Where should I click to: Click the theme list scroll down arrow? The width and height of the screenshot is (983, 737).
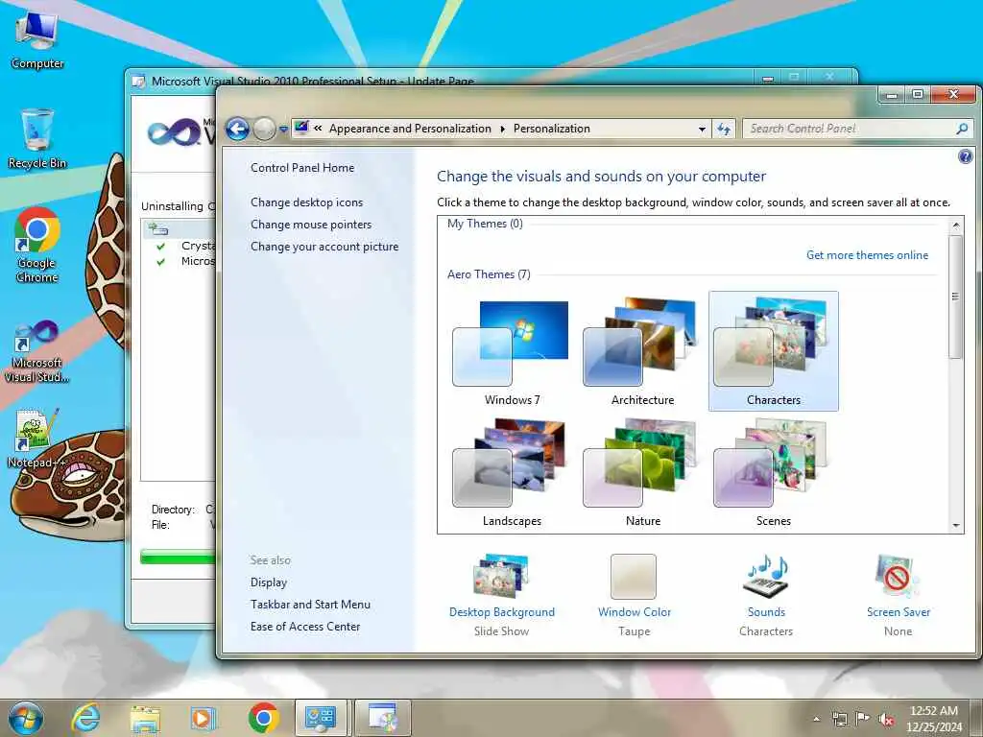tap(955, 525)
